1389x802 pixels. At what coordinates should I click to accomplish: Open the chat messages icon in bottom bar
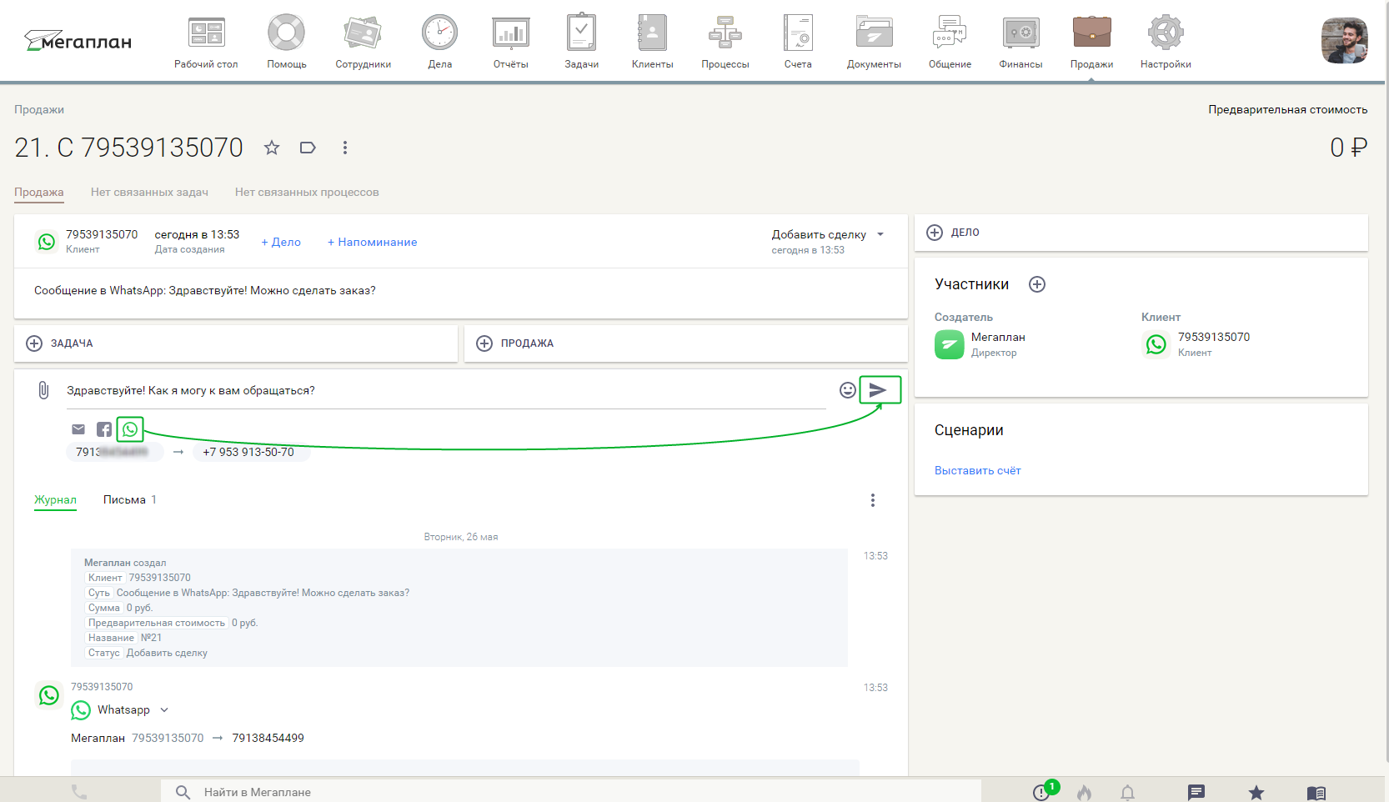tap(1196, 792)
